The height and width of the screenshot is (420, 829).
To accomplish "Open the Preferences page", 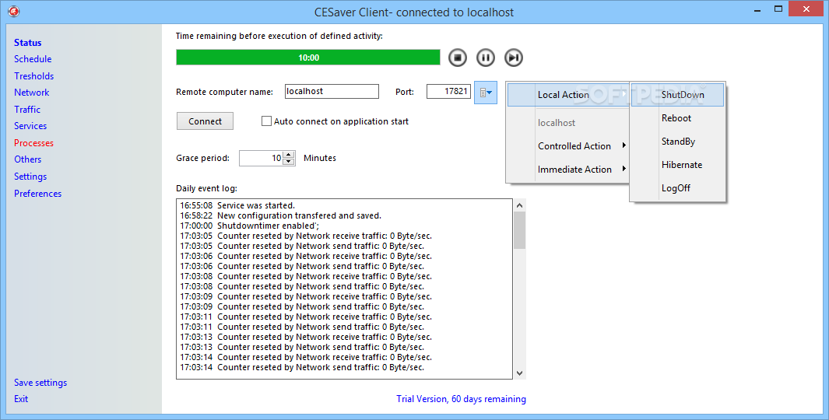I will coord(37,194).
